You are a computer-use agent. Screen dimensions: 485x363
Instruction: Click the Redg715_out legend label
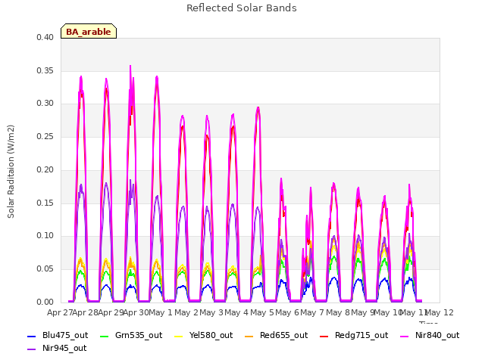[361, 335]
